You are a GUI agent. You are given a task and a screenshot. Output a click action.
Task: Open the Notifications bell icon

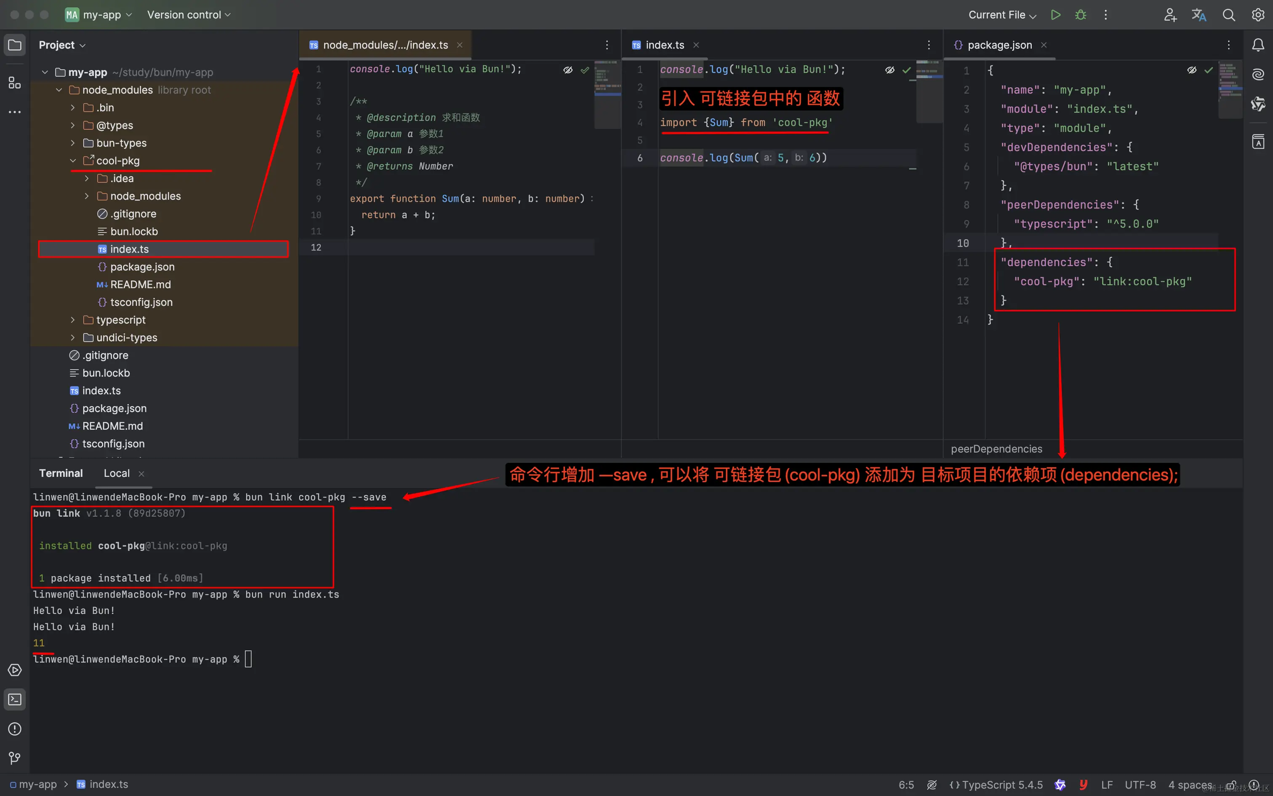pos(1258,45)
